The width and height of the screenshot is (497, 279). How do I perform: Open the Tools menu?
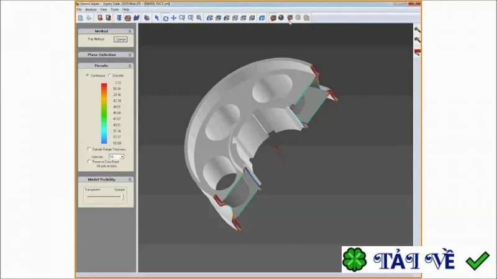point(114,9)
